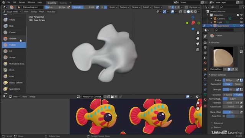Select the Multi-plane Scrape brush
The image size is (245, 138).
click(14, 64)
